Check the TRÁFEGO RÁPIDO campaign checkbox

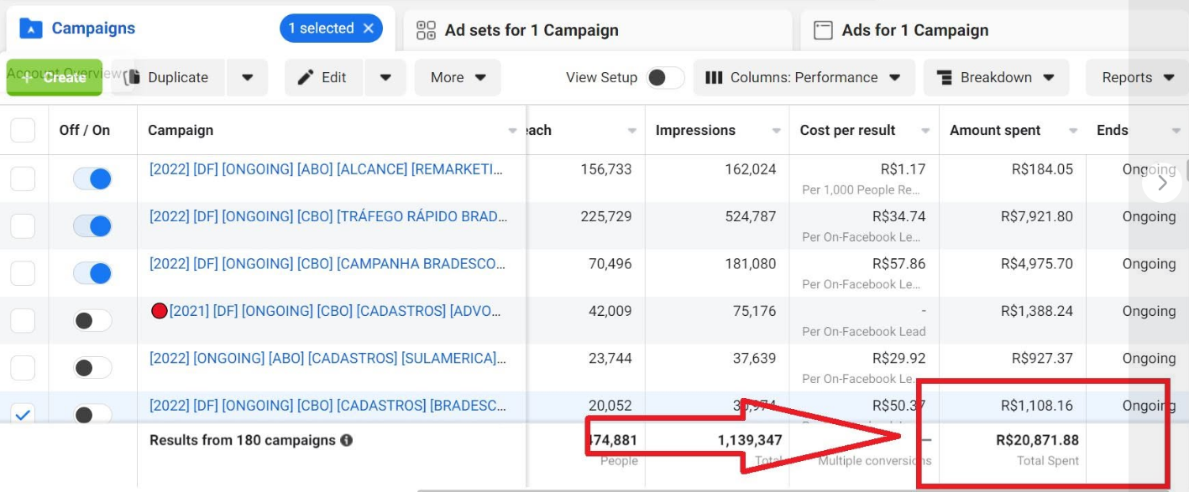[23, 225]
